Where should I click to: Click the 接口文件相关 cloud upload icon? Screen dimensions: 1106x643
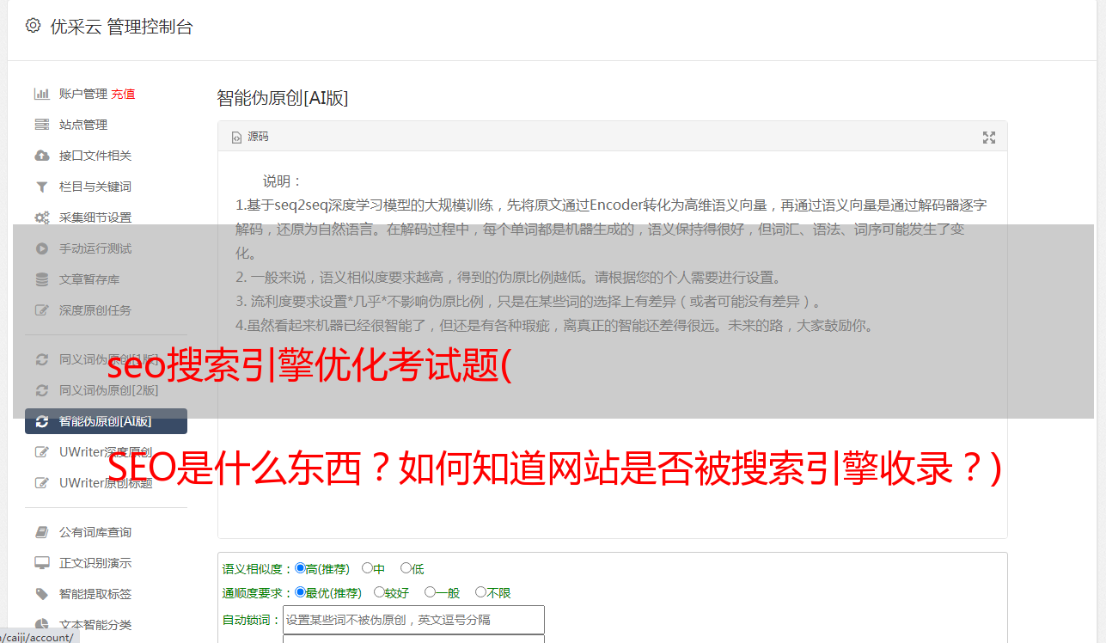41,156
